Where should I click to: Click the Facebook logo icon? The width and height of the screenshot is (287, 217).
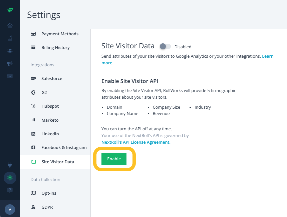(x=33, y=148)
